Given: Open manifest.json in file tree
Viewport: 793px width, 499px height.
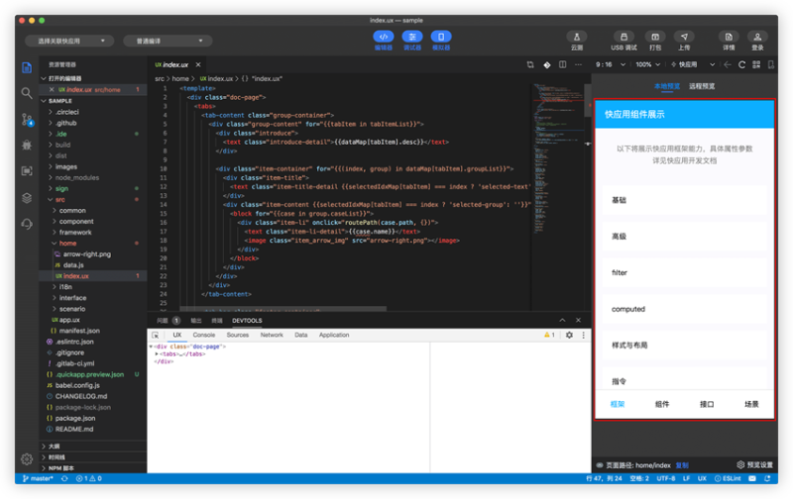Looking at the screenshot, I should (78, 331).
